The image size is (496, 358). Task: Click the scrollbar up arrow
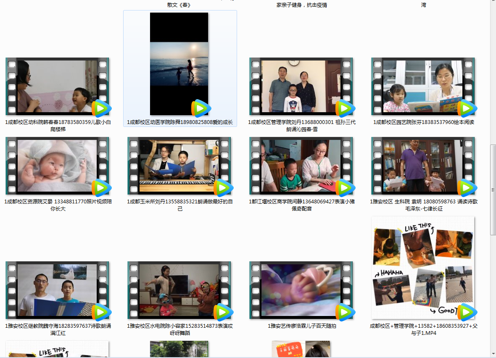pyautogui.click(x=493, y=2)
